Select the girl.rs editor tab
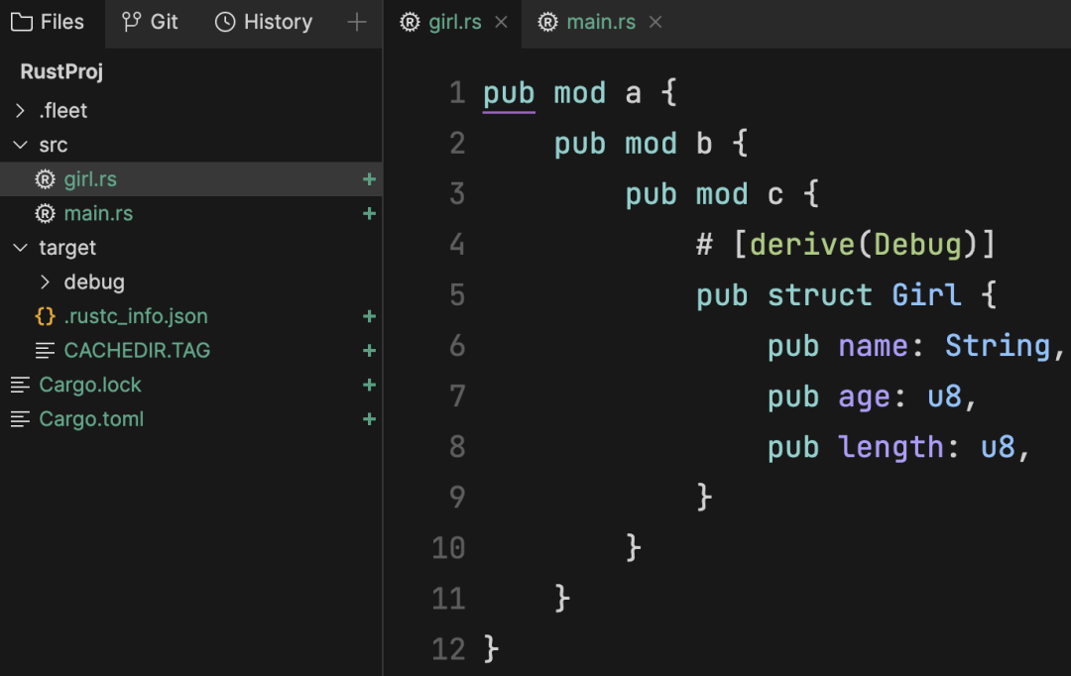Image resolution: width=1071 pixels, height=676 pixels. 453,23
